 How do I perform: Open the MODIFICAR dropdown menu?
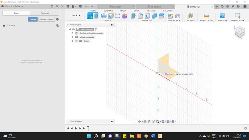pos(147,21)
